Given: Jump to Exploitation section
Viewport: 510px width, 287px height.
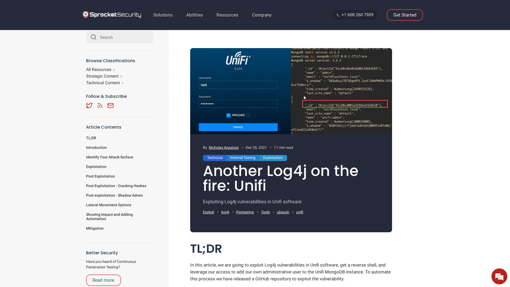Looking at the screenshot, I should point(96,167).
